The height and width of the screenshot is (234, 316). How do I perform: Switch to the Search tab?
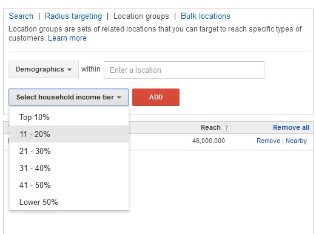tap(21, 16)
